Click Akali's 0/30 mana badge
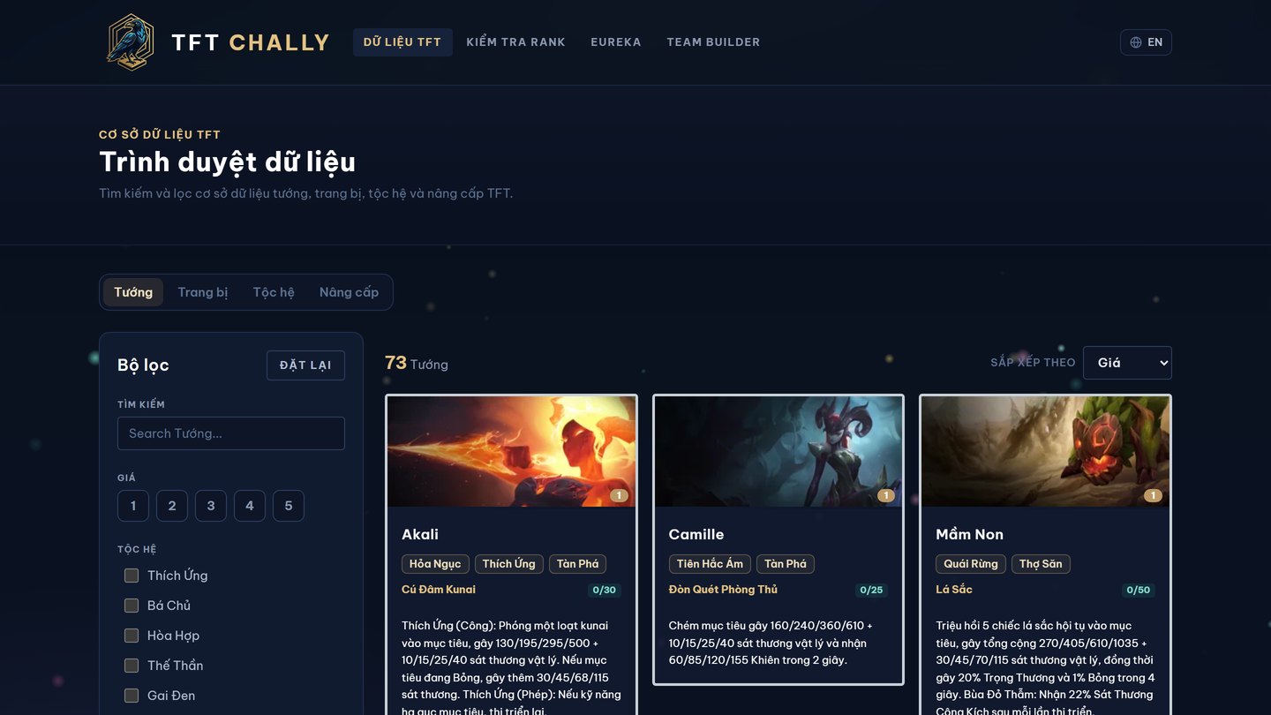1271x715 pixels. click(x=605, y=591)
